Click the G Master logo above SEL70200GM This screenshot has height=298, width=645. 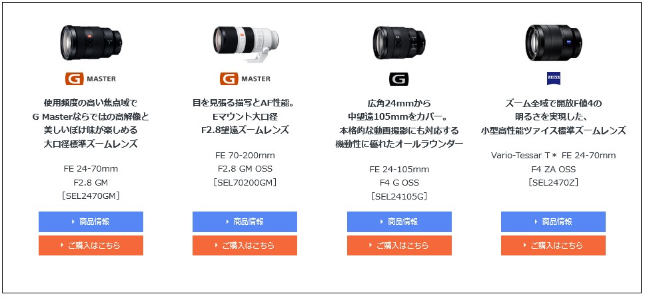point(245,78)
